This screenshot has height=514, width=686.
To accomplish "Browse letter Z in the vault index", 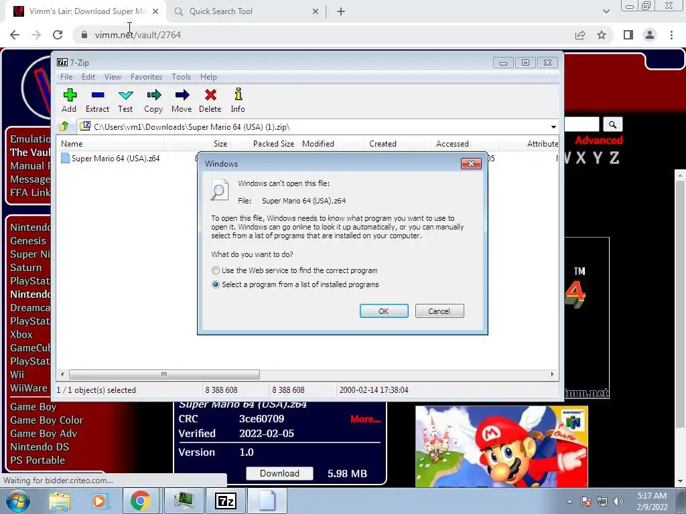I will click(x=614, y=158).
